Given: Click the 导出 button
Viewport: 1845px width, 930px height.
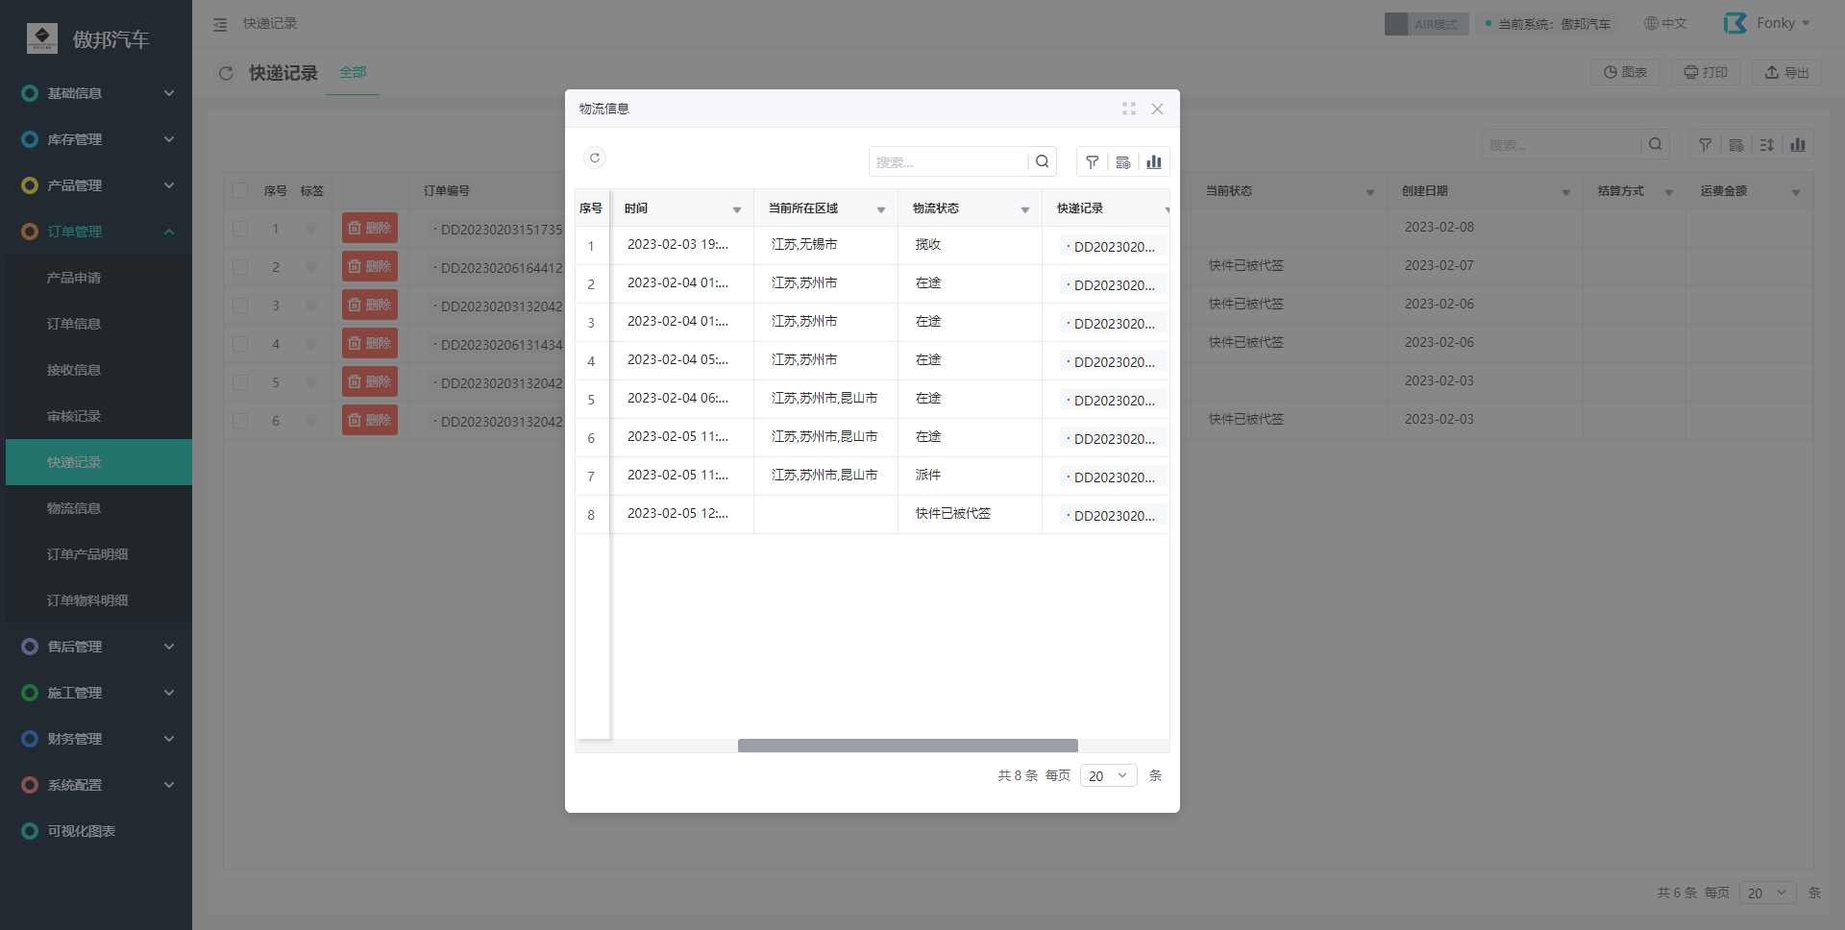Looking at the screenshot, I should pyautogui.click(x=1786, y=72).
